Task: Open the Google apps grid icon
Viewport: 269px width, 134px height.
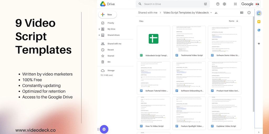Action: click(x=235, y=4)
